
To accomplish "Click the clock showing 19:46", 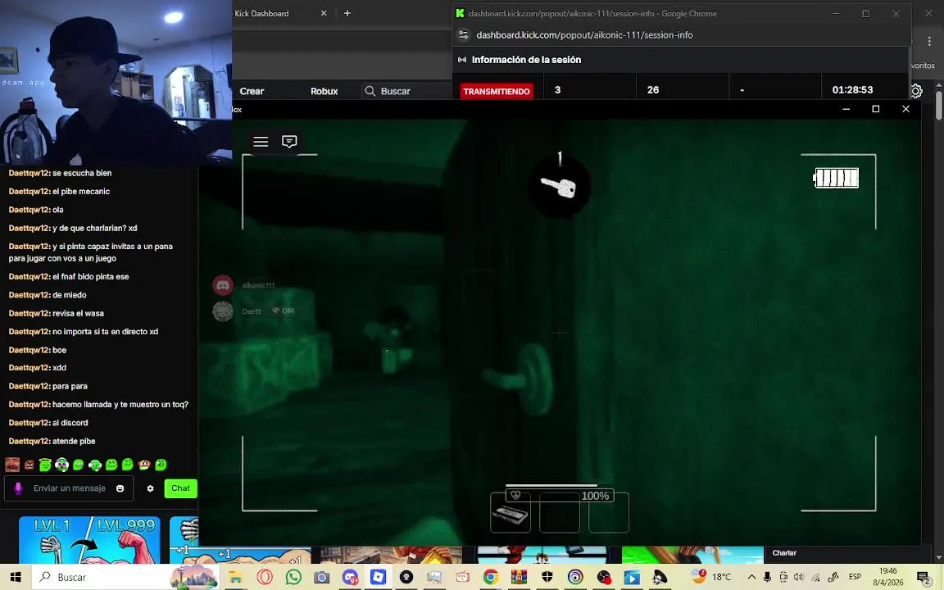I will pyautogui.click(x=888, y=570).
